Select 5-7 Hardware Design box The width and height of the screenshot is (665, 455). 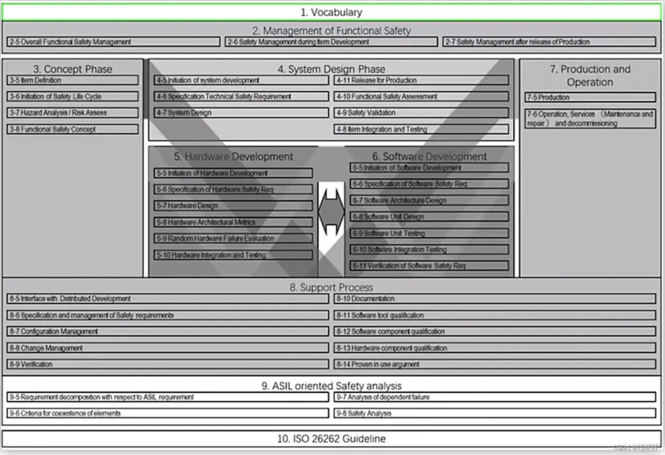point(233,206)
